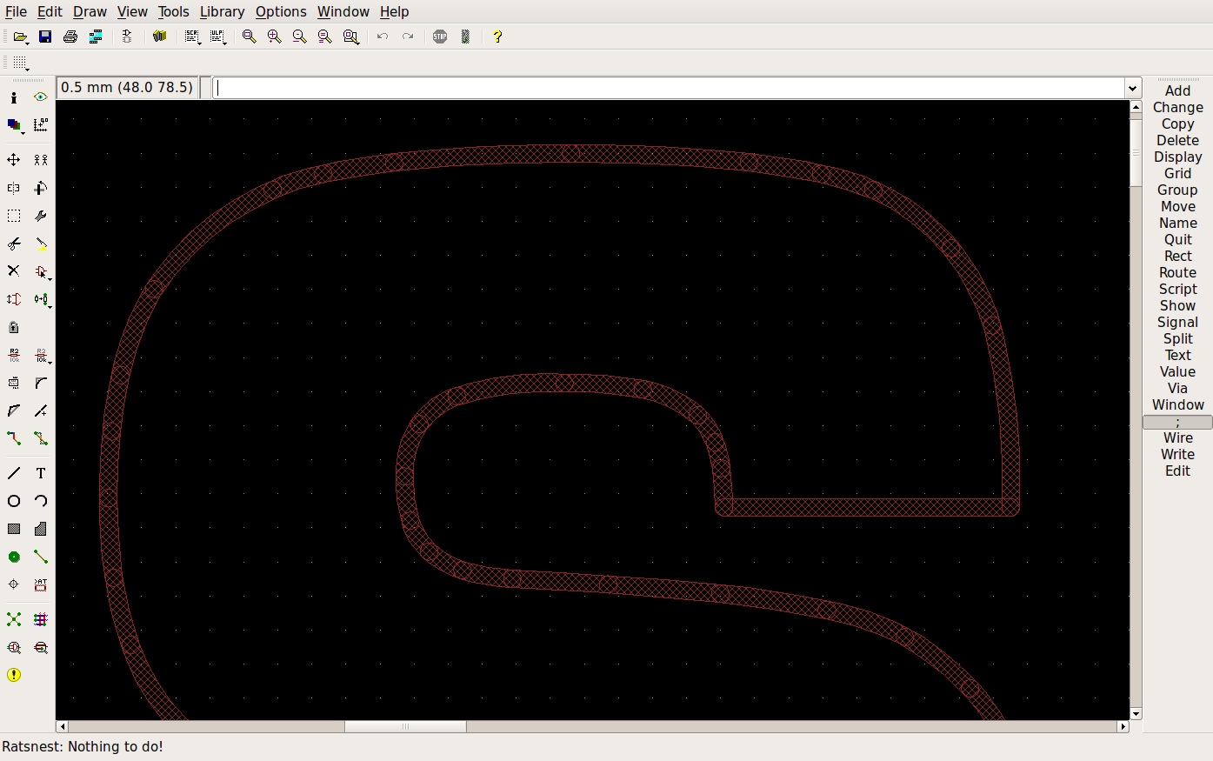This screenshot has height=761, width=1213.
Task: Switch to schematic with the board/schematic icon
Action: click(127, 37)
